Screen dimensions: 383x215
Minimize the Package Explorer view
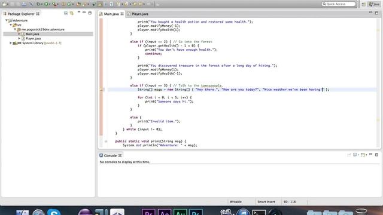84,13
